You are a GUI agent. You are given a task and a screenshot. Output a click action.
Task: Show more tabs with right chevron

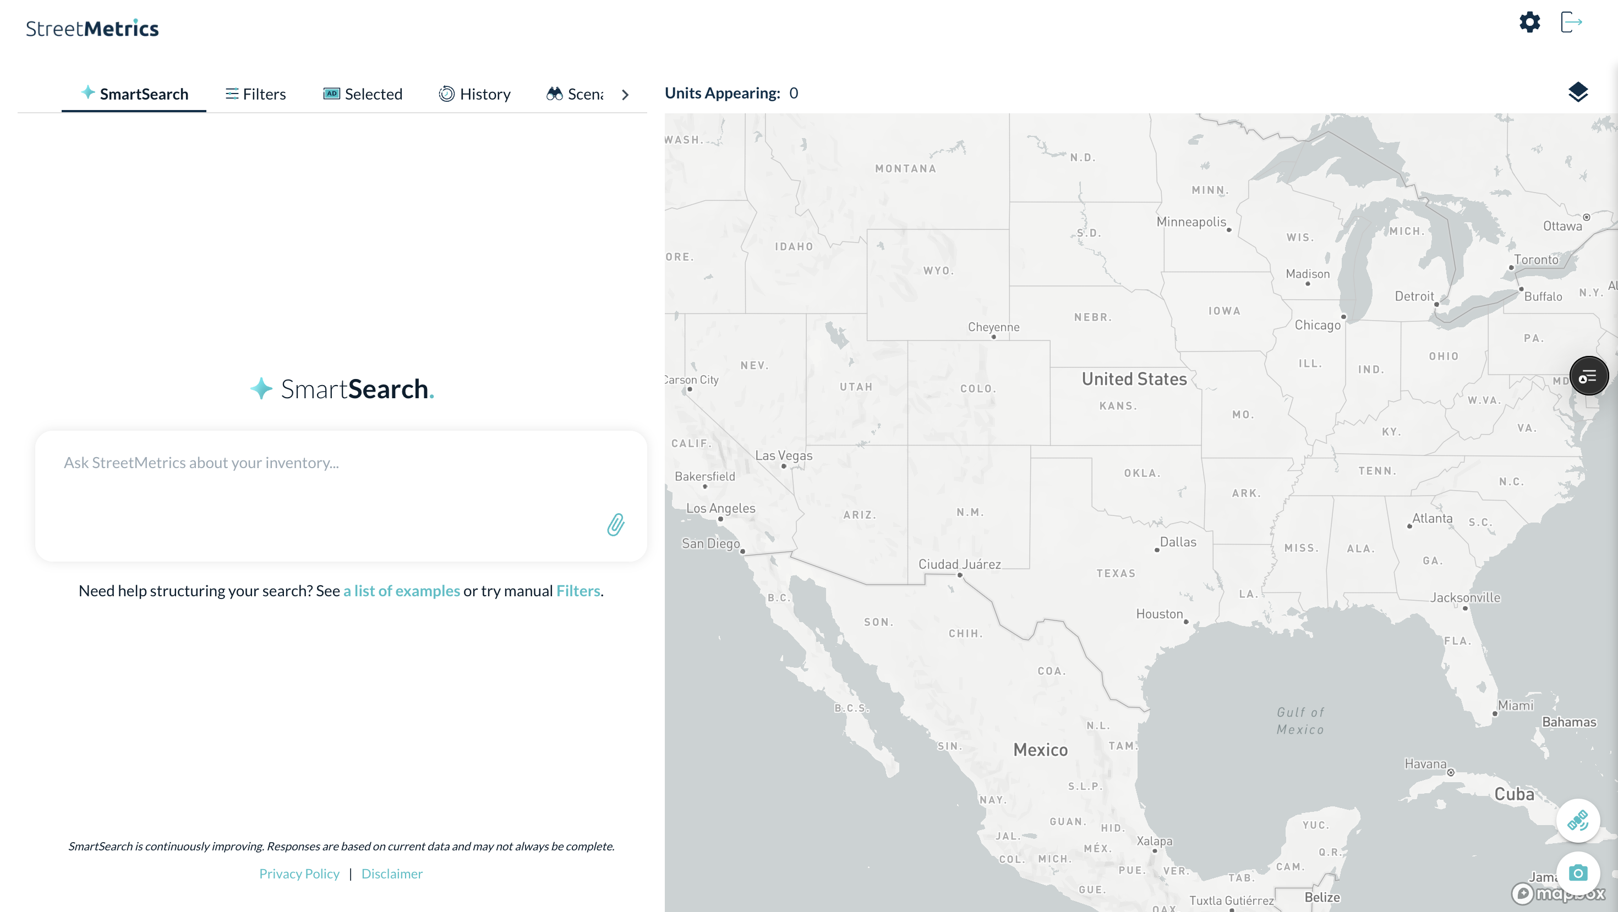pos(625,95)
